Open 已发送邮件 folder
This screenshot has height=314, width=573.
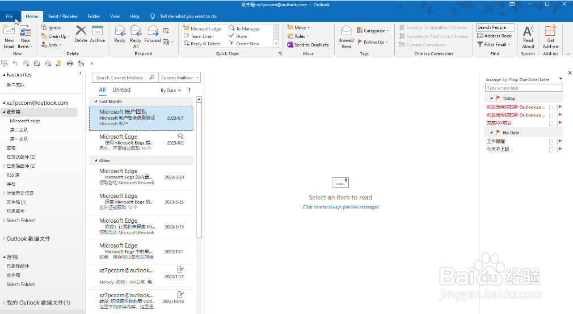click(21, 157)
